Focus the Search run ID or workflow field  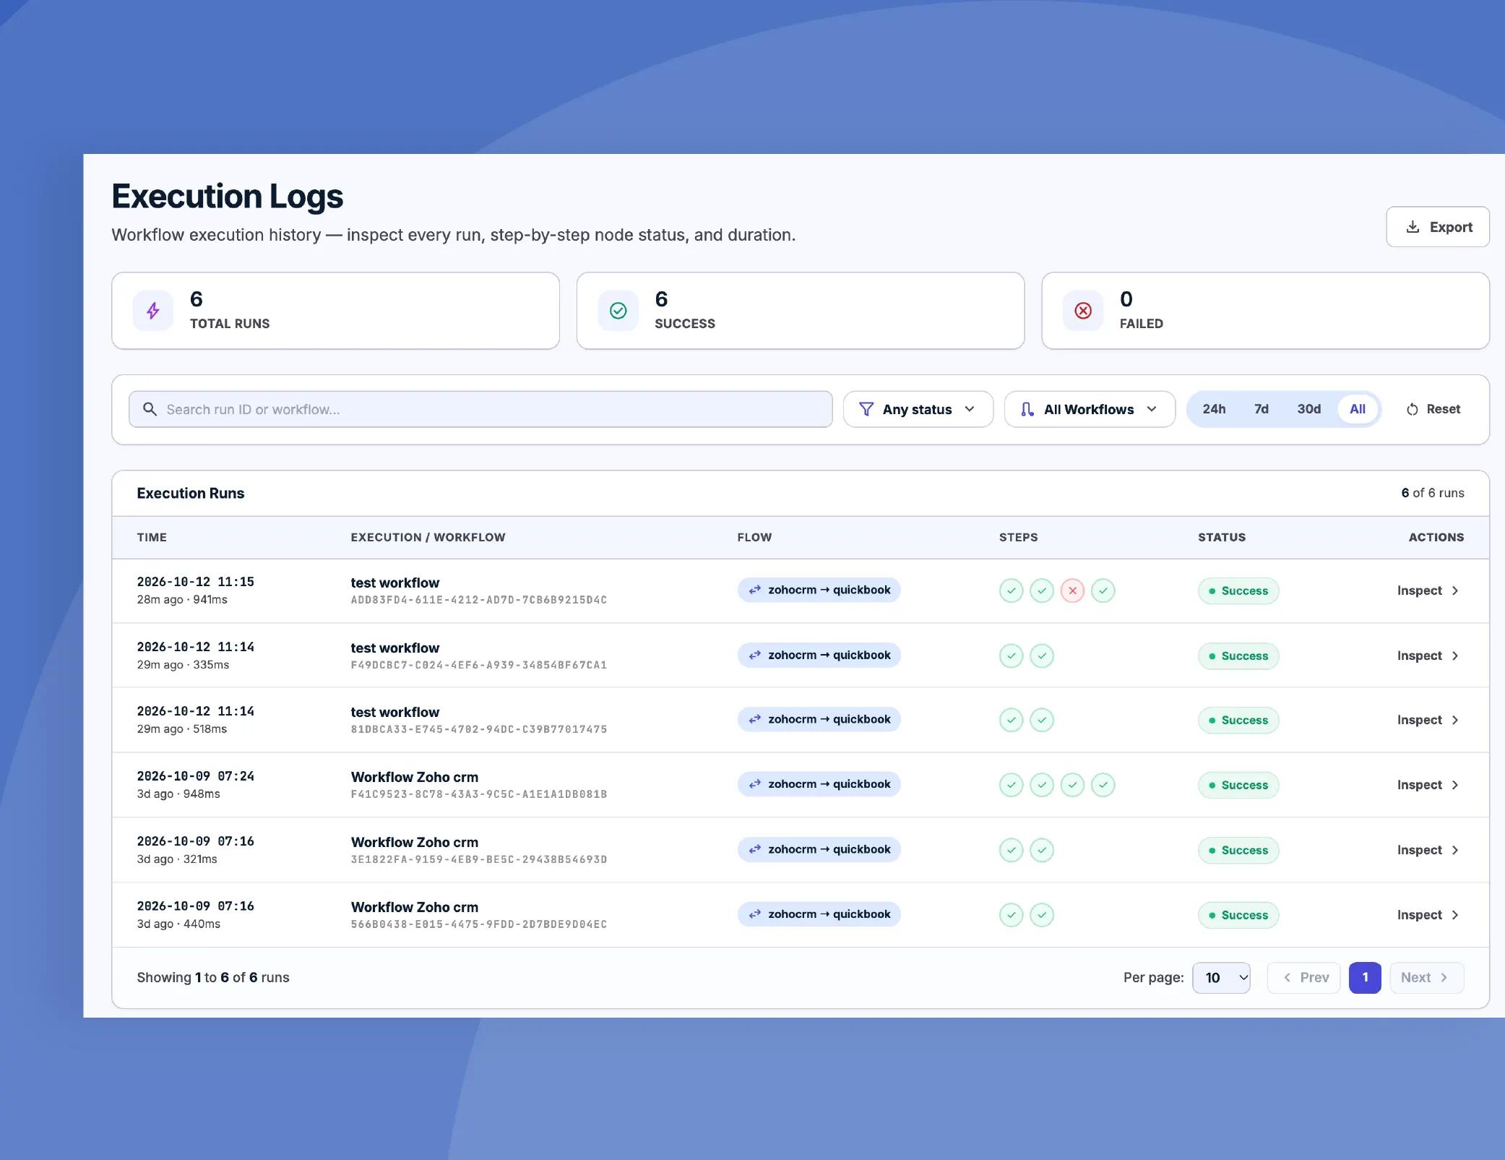[x=480, y=409]
